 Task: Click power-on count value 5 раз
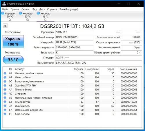131,47
